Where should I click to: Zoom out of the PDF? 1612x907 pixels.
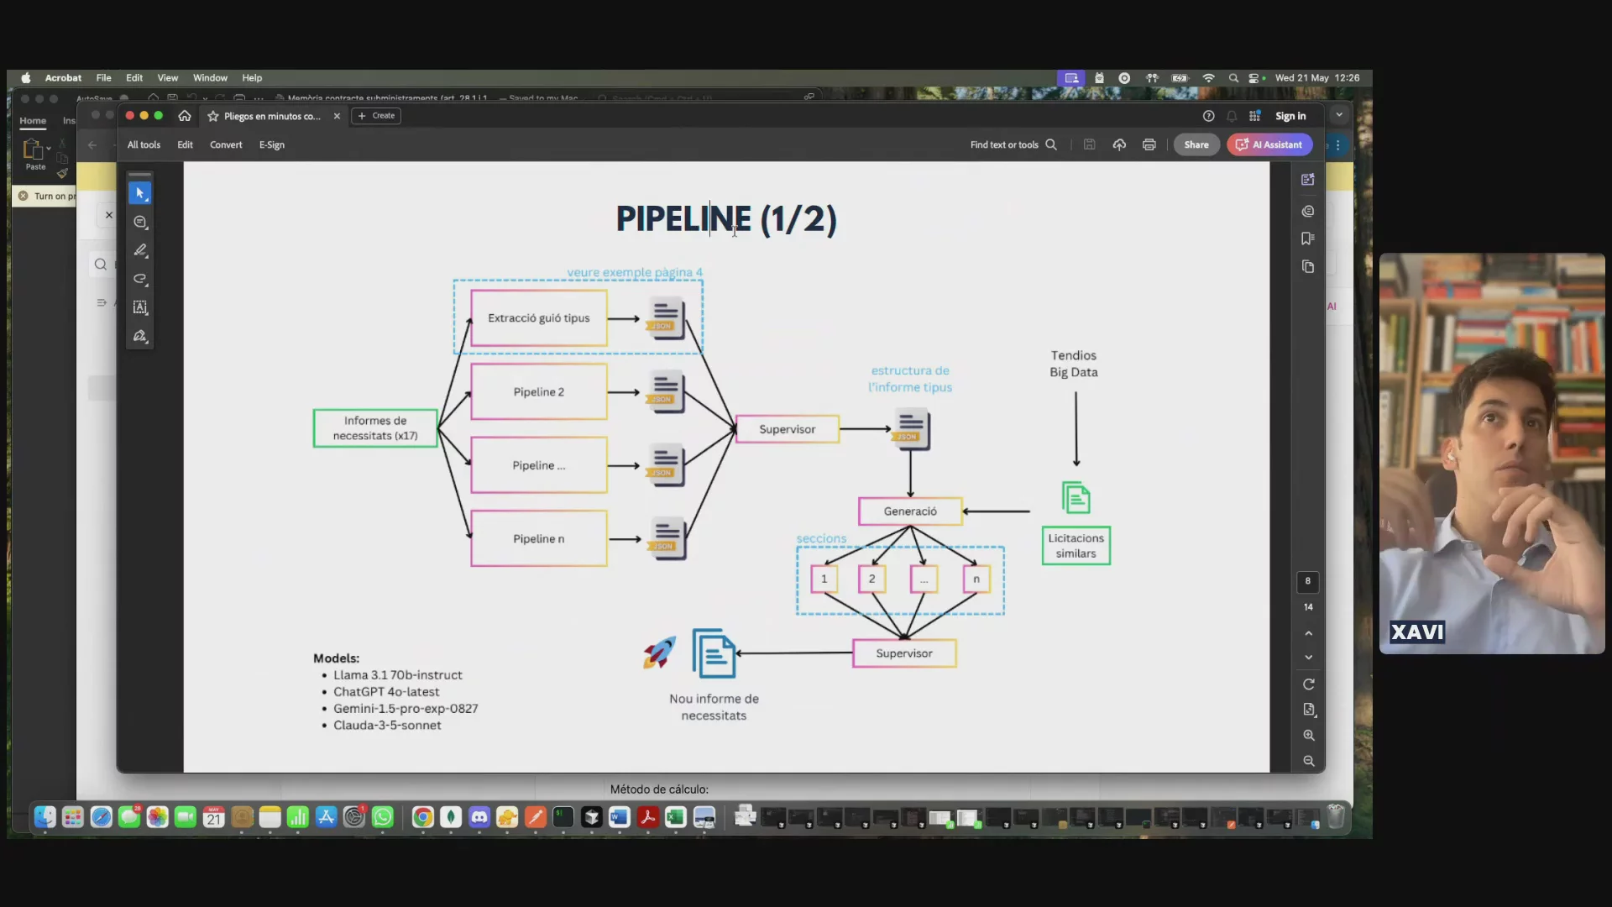(x=1308, y=761)
